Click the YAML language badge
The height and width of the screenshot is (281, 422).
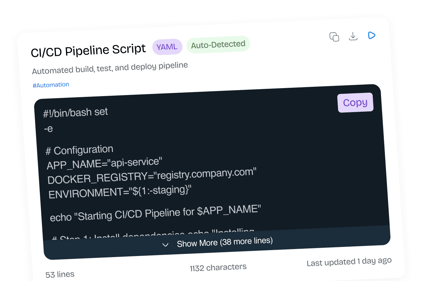tap(167, 47)
